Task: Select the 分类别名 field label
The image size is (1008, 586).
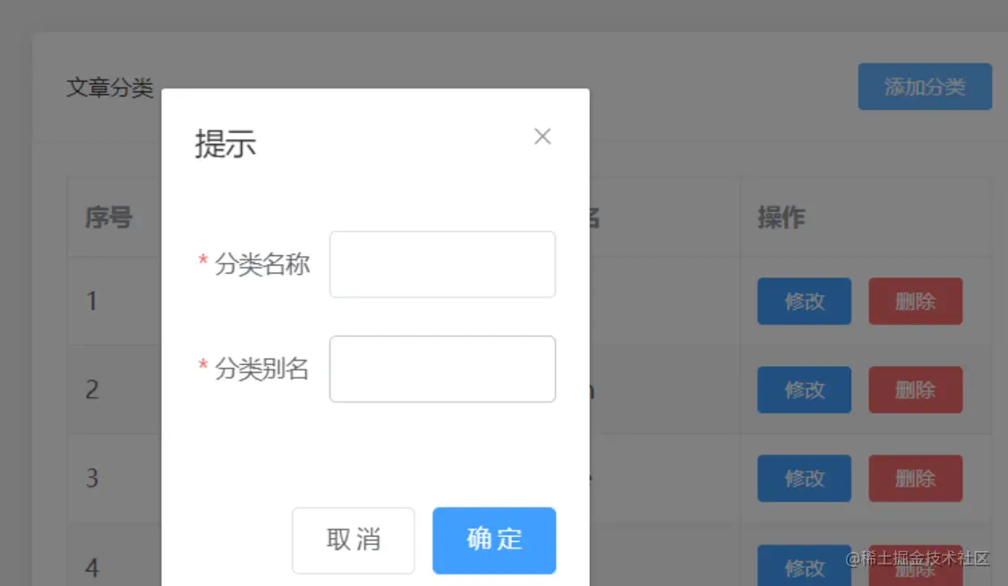Action: coord(262,369)
